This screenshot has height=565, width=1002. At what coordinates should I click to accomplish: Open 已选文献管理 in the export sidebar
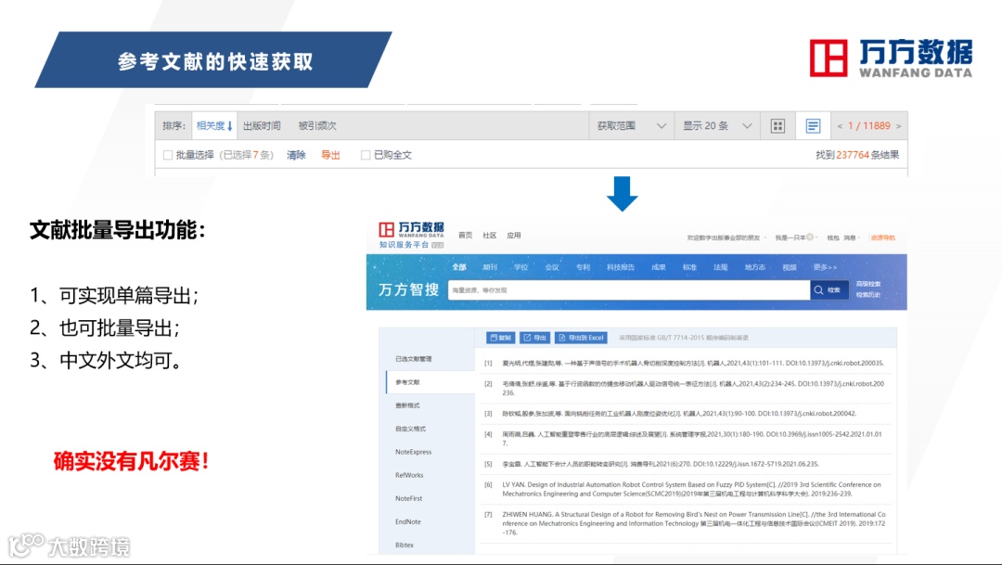click(x=414, y=359)
